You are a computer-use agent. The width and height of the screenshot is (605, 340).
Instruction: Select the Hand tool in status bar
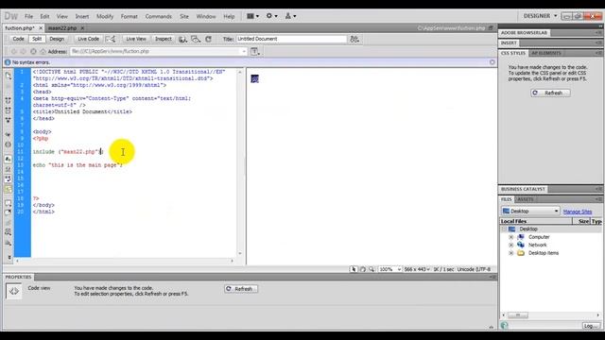[363, 269]
